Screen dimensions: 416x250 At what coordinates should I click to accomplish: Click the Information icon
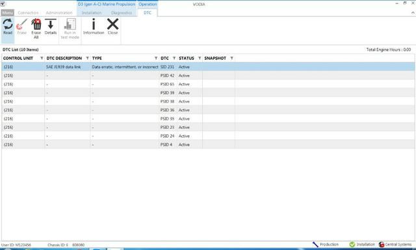point(94,24)
